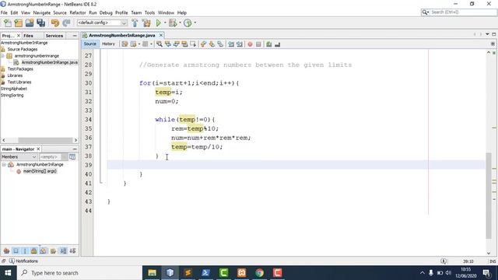Click Find Previous Occurrence icon
The width and height of the screenshot is (498, 280).
pyautogui.click(x=168, y=44)
